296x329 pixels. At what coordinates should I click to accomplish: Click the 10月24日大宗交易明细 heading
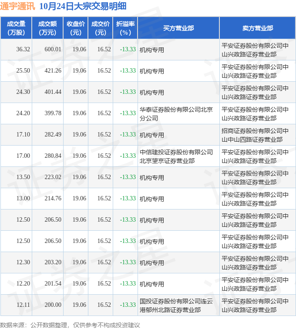tap(83, 6)
